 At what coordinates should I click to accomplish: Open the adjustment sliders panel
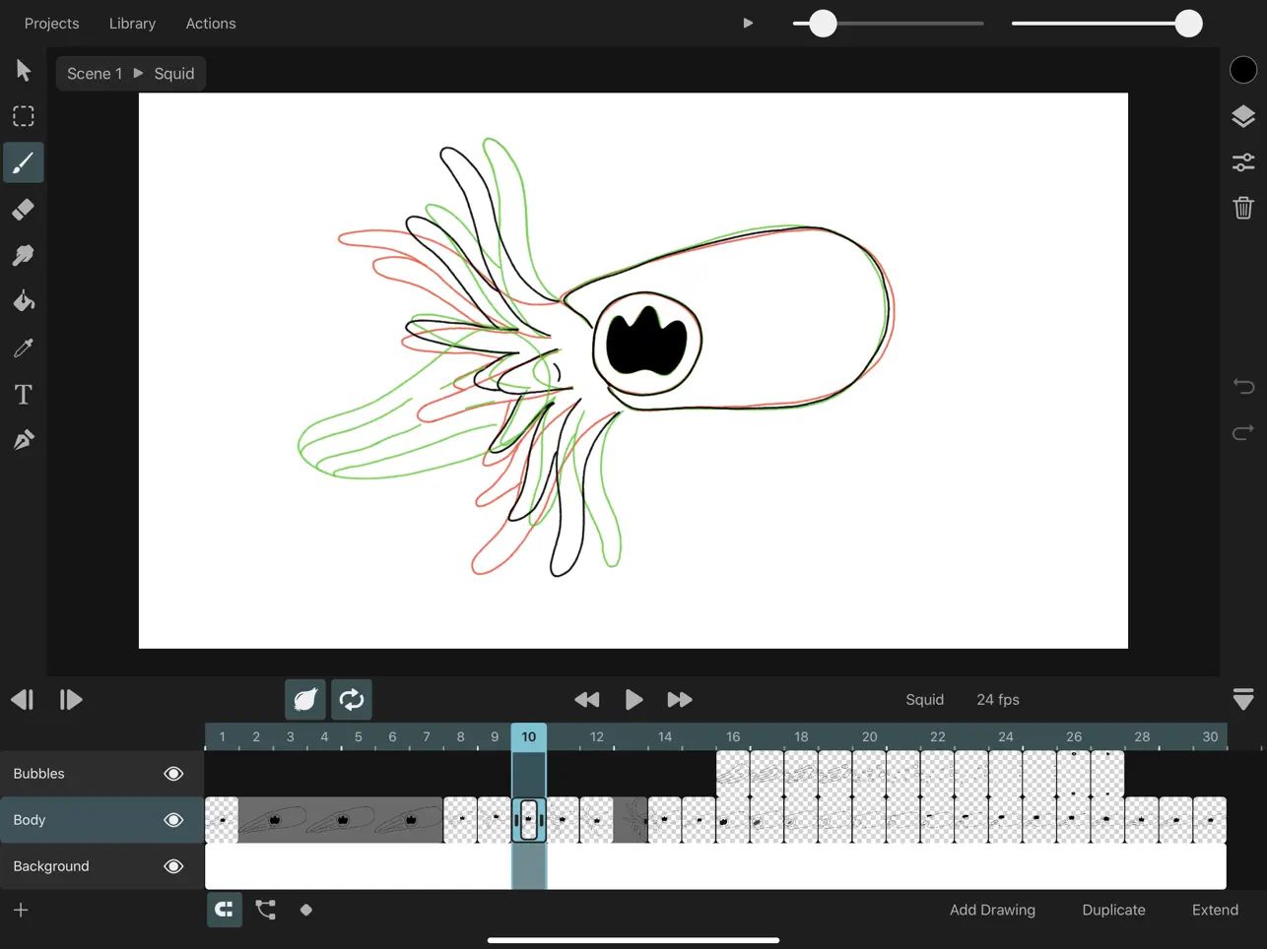[1242, 161]
